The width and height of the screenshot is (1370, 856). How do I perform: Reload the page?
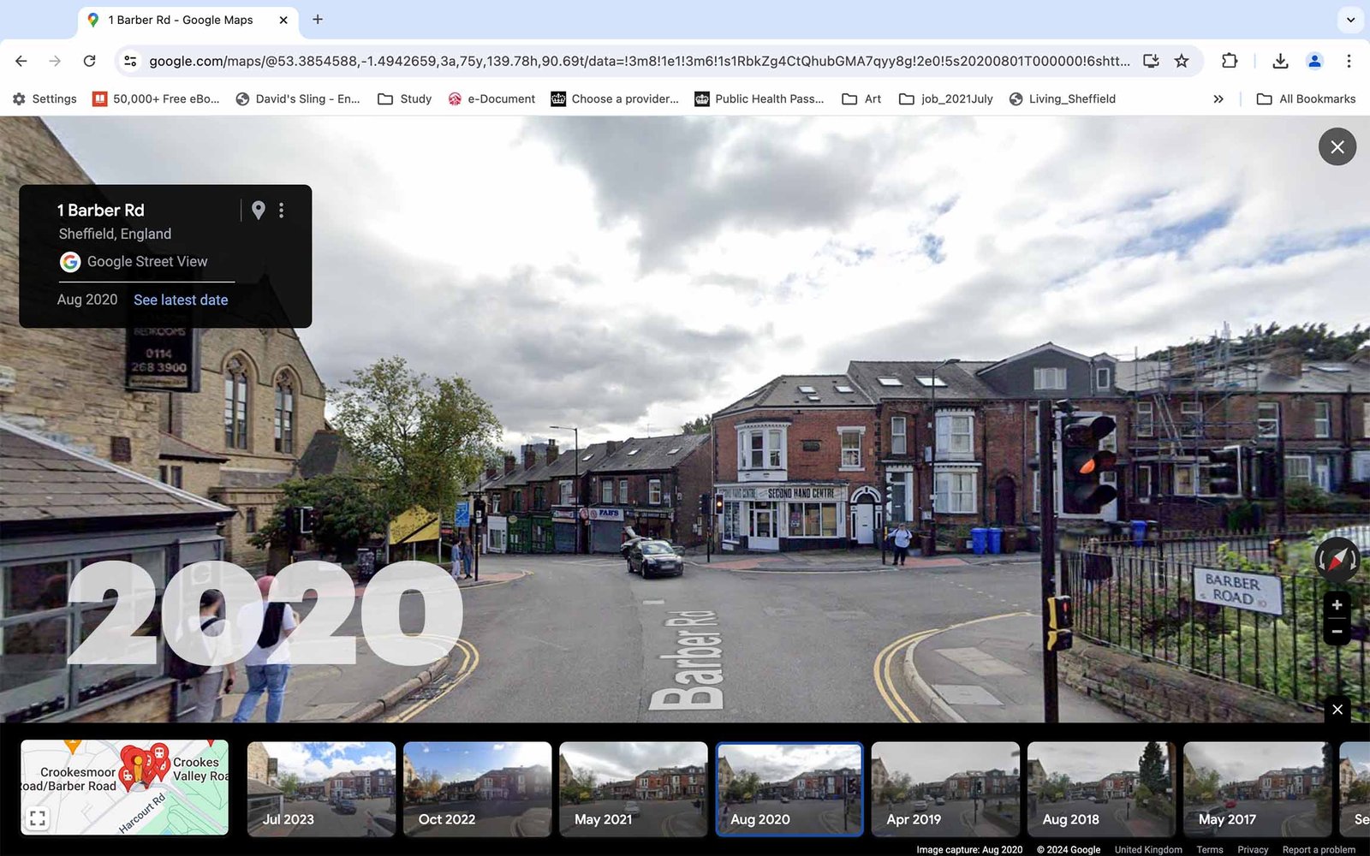coord(89,61)
